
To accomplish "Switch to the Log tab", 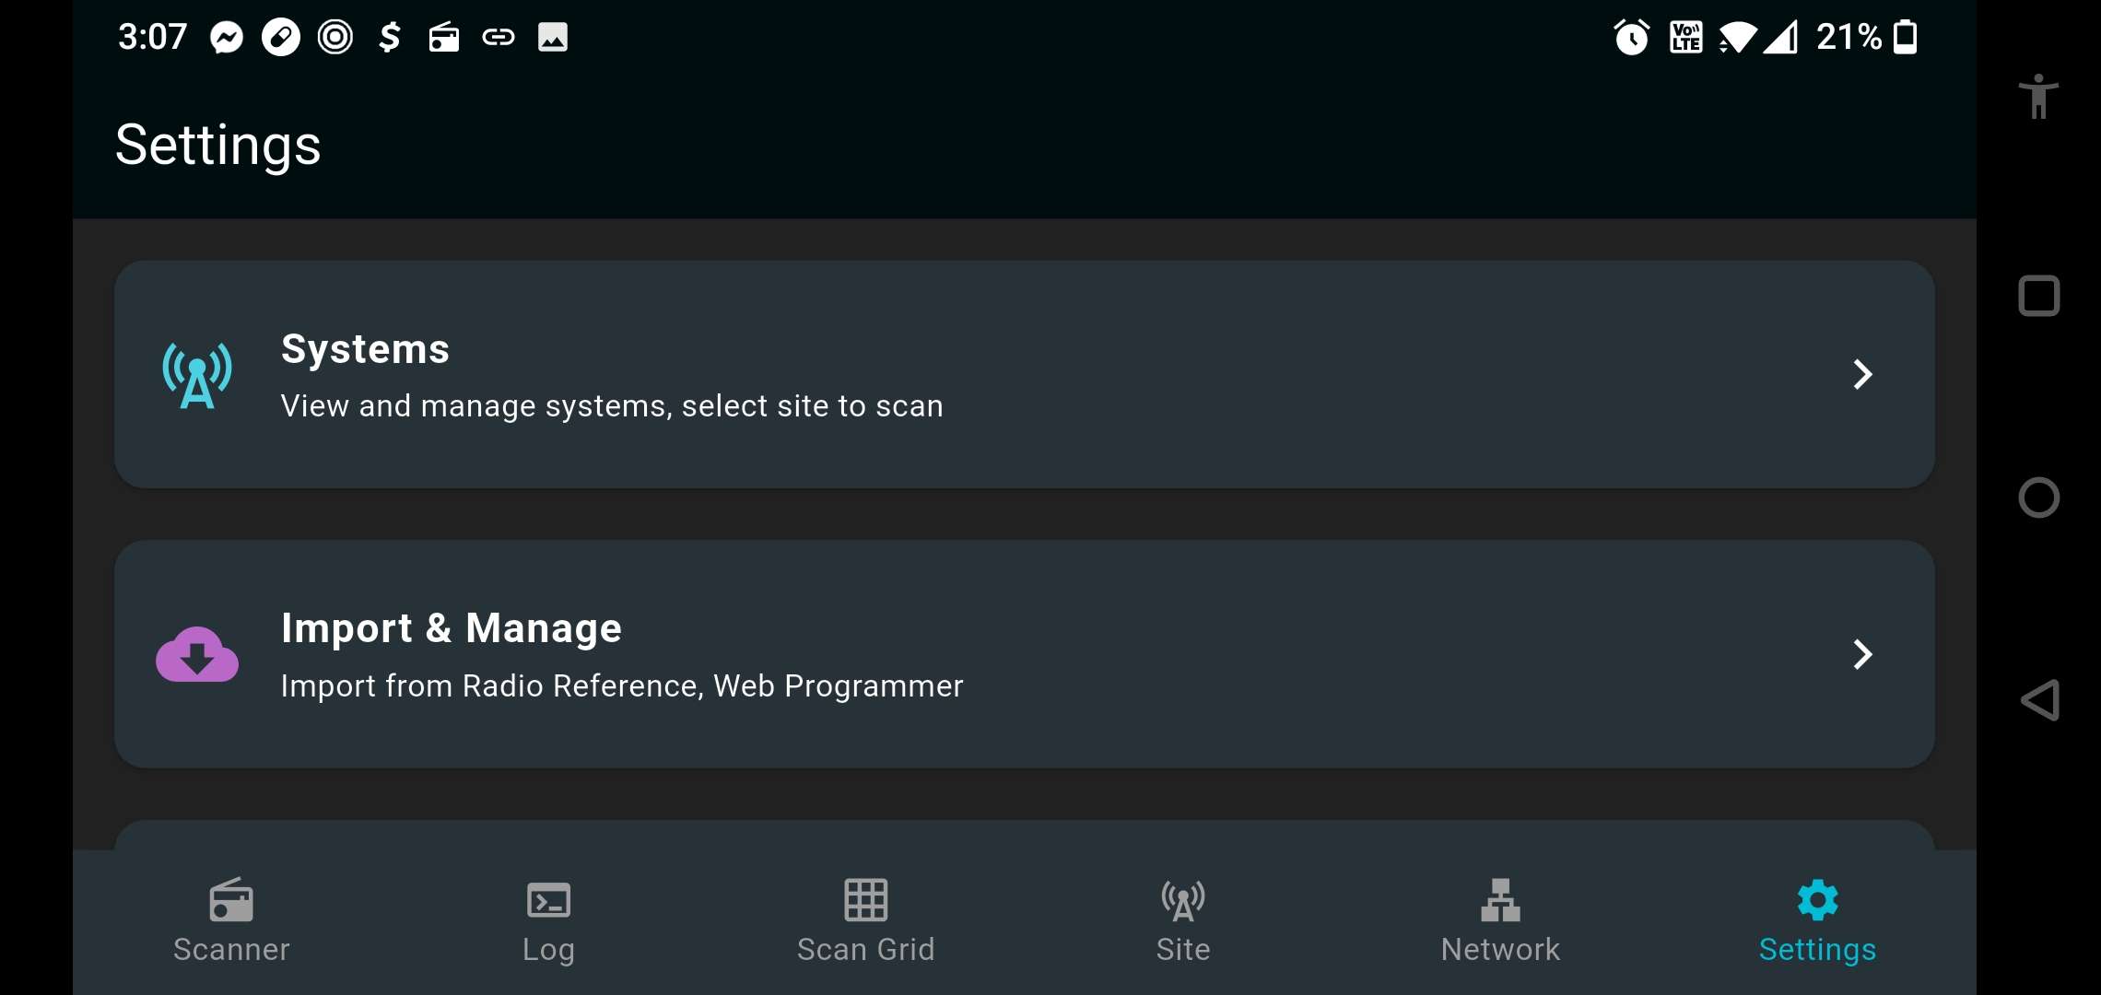I will [x=548, y=920].
